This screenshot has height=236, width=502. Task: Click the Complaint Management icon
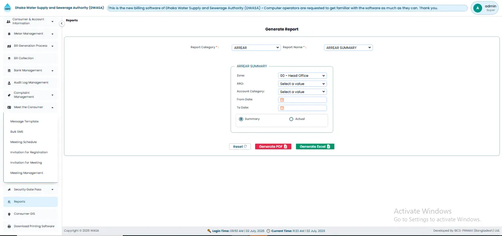(9, 95)
